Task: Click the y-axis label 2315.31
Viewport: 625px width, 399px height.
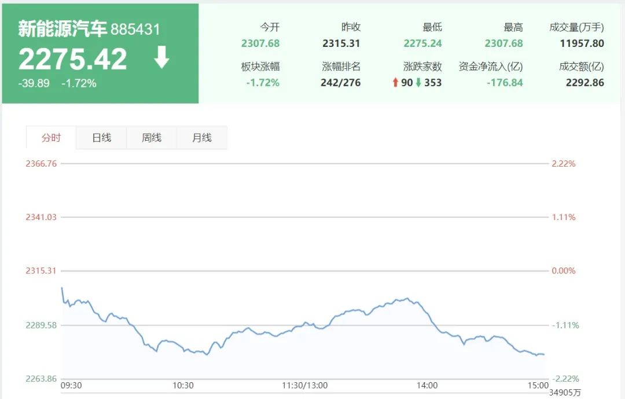Action: [41, 270]
